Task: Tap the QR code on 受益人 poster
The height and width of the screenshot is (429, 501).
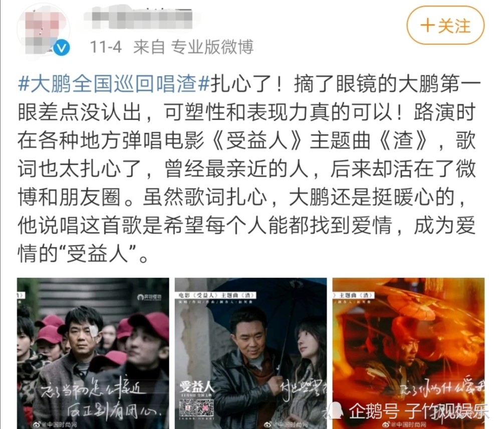Action: [196, 408]
